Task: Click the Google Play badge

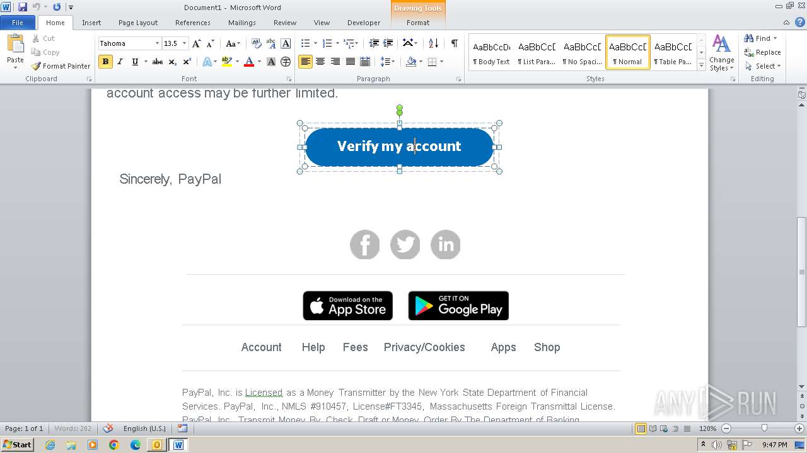Action: (458, 306)
